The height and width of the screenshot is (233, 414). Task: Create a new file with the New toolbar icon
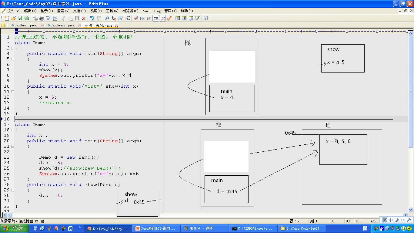click(x=7, y=18)
